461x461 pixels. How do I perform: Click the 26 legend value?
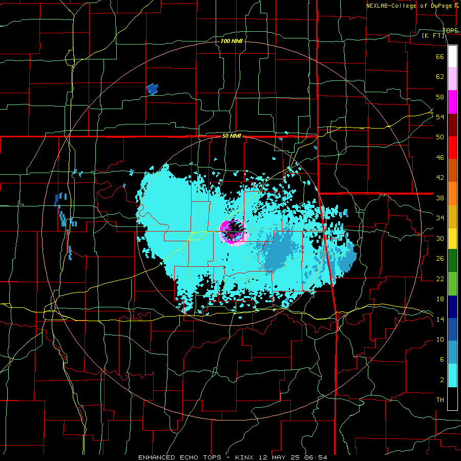click(x=440, y=259)
